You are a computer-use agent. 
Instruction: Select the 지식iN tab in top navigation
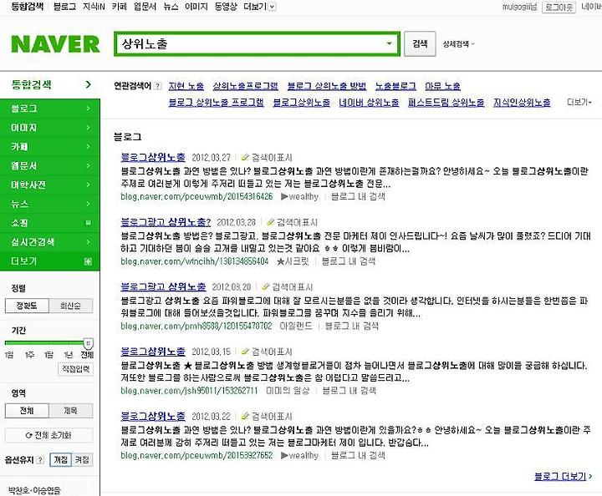[94, 7]
